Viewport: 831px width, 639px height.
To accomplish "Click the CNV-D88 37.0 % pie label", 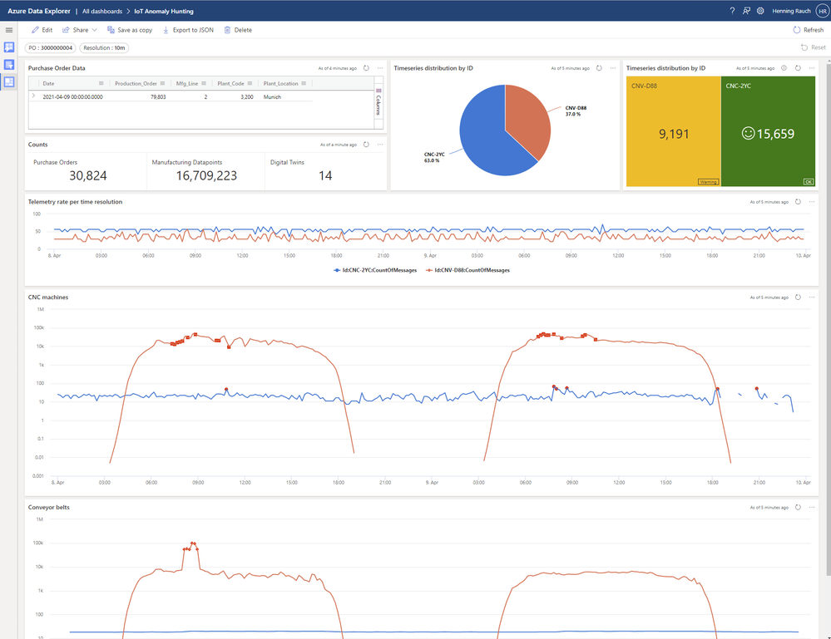I will coord(576,111).
